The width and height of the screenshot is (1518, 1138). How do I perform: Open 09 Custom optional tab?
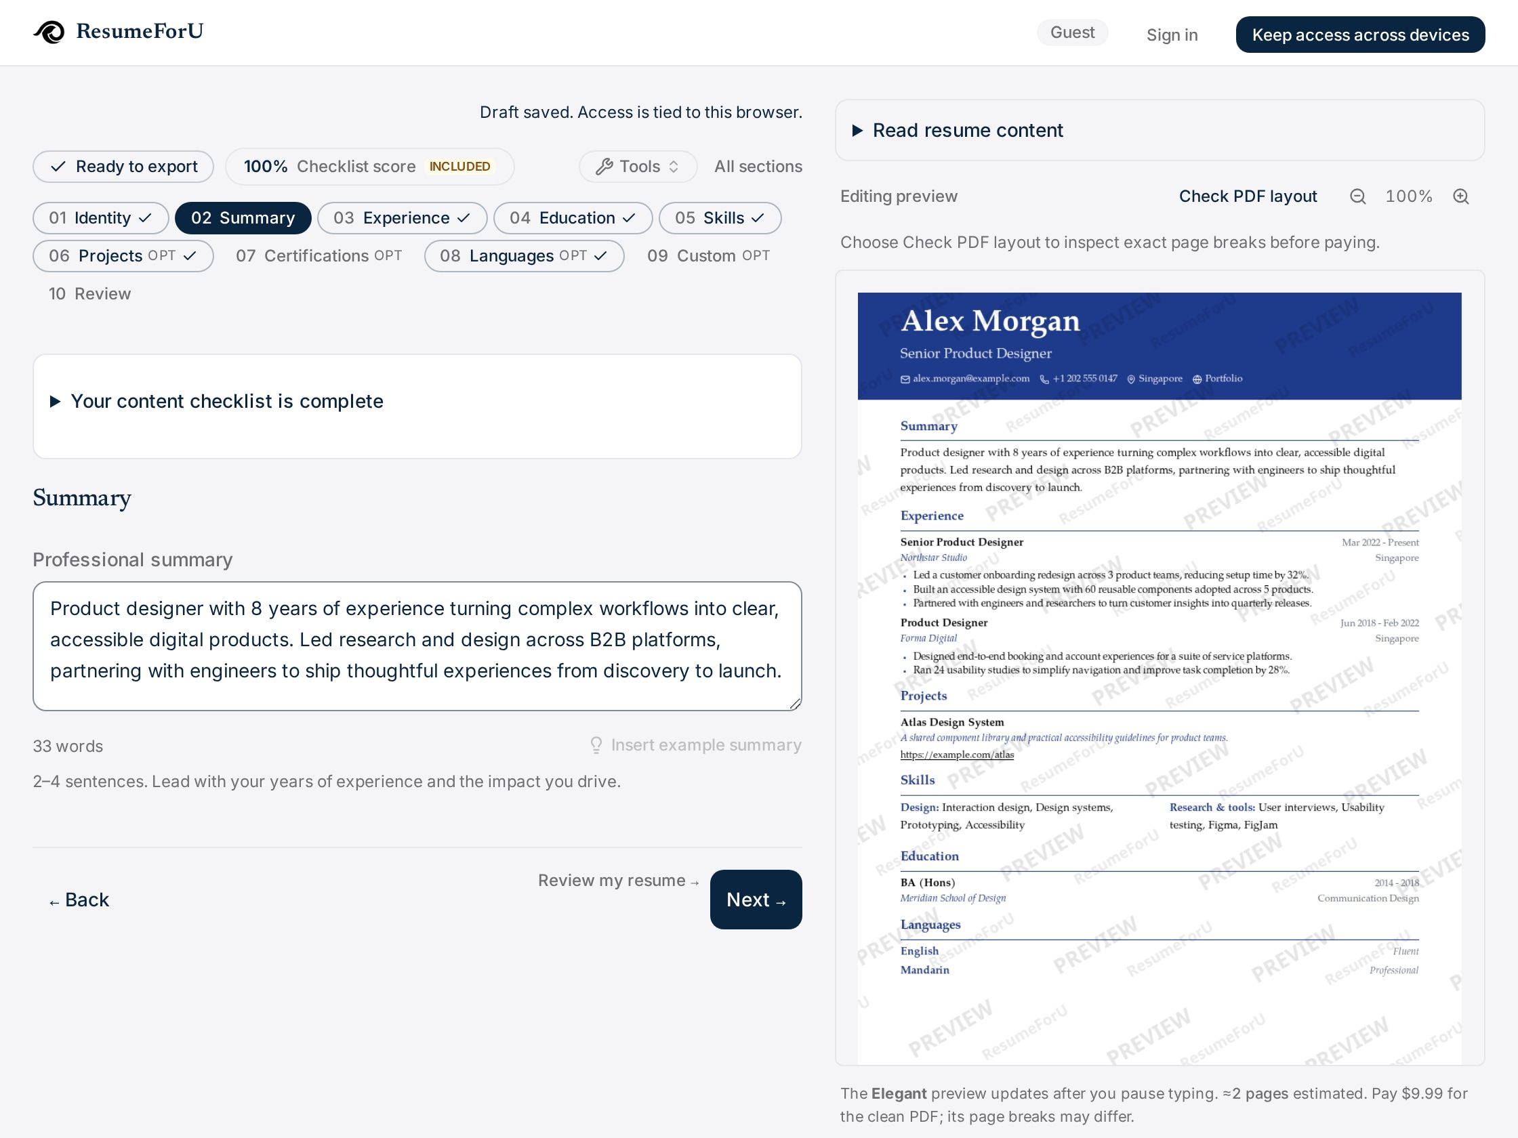point(708,256)
